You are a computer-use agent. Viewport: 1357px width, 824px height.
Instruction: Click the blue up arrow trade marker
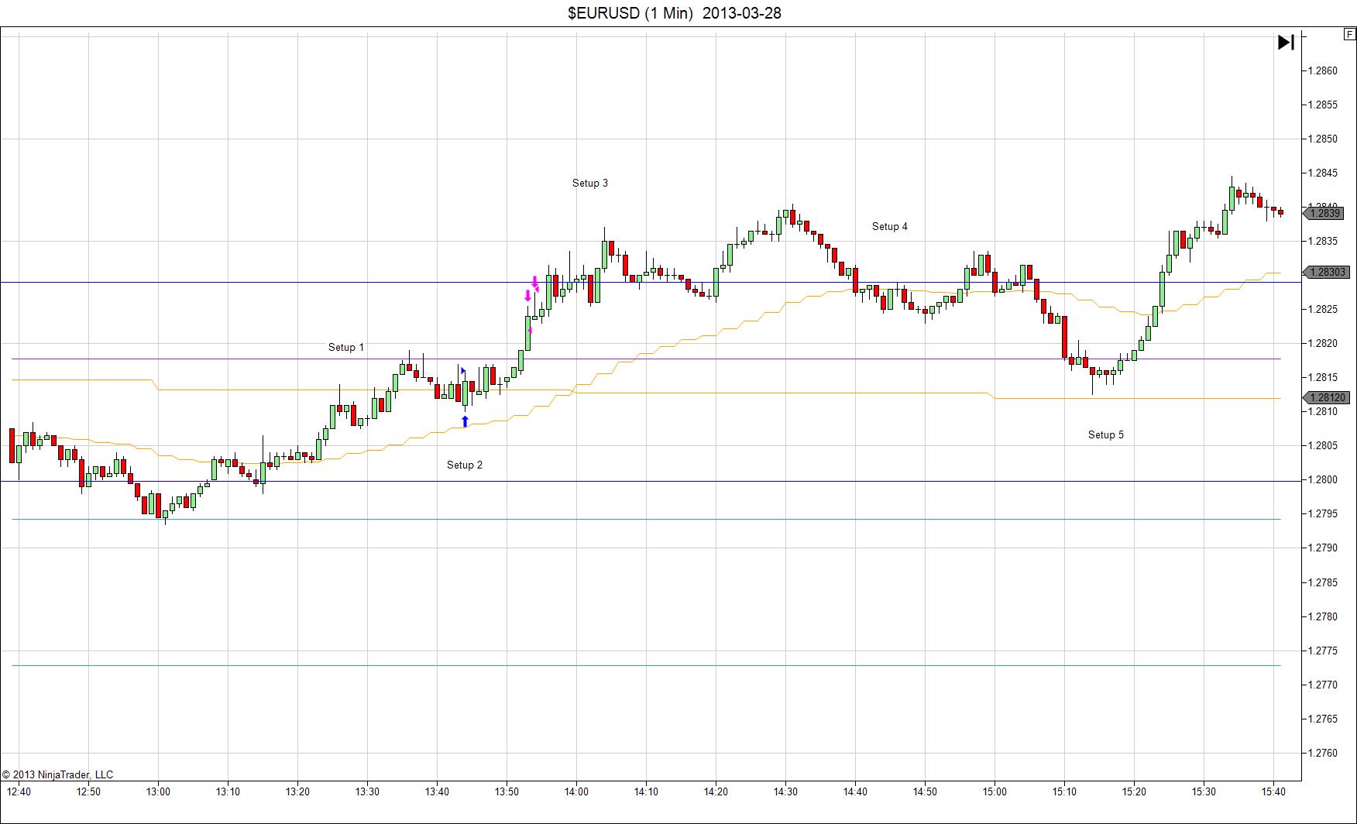[x=465, y=421]
